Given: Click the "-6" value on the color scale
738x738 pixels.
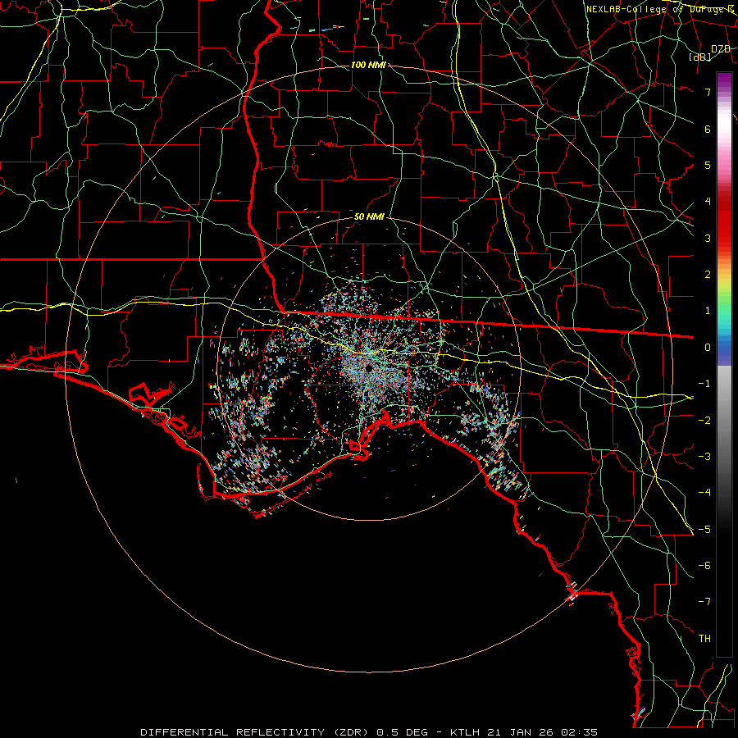Looking at the screenshot, I should pyautogui.click(x=704, y=566).
